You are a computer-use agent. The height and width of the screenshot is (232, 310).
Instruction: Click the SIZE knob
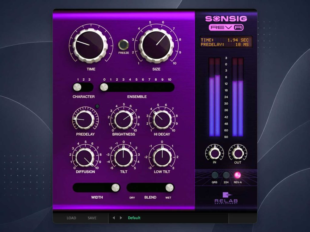point(157,45)
